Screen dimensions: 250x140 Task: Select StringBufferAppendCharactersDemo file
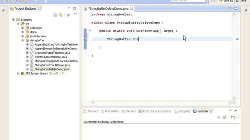click(56, 61)
